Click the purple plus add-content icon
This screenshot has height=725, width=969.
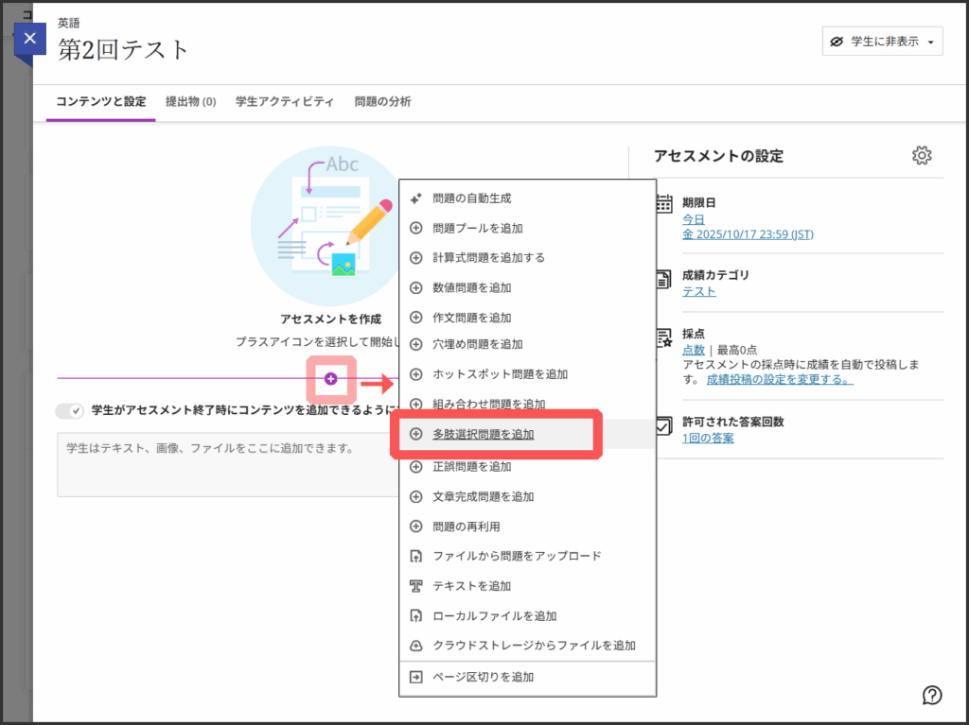(x=331, y=379)
